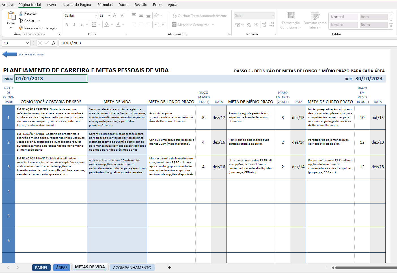This screenshot has width=397, height=273.
Task: Open the Fórmulas ribbon tab
Action: (x=105, y=5)
